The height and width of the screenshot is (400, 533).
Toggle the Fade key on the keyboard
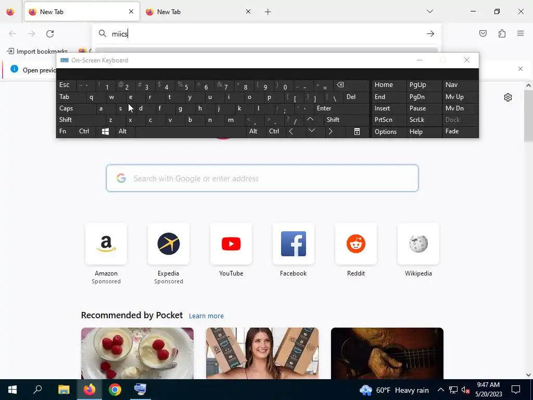coord(460,131)
